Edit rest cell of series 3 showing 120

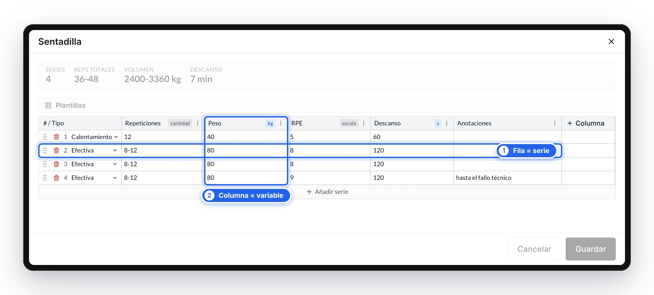coord(412,164)
